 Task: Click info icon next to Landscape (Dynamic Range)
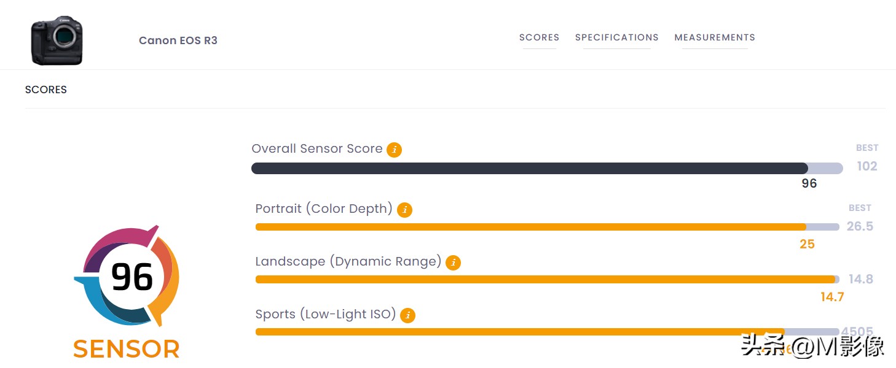(x=453, y=263)
